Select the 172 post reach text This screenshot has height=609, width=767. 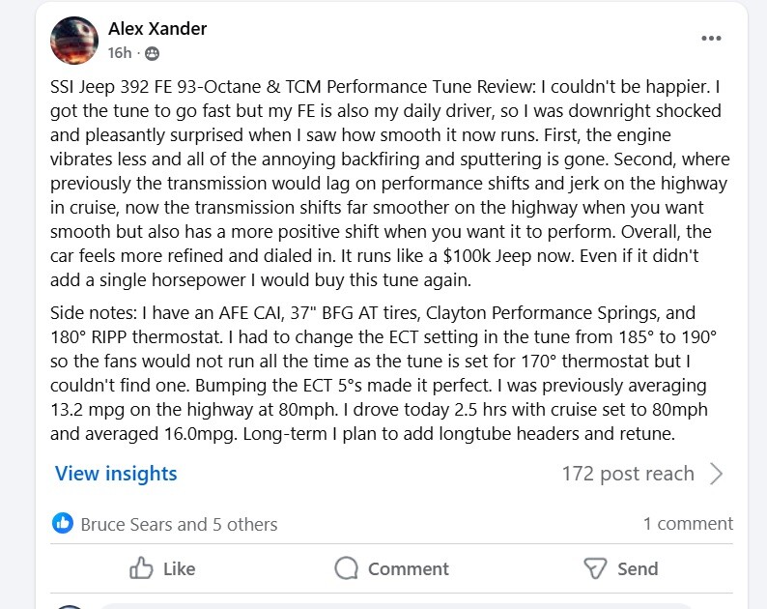tap(628, 474)
